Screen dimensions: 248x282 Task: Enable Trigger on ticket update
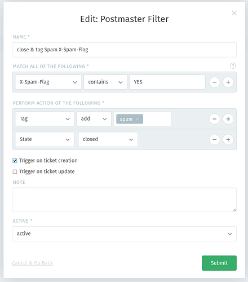click(15, 171)
